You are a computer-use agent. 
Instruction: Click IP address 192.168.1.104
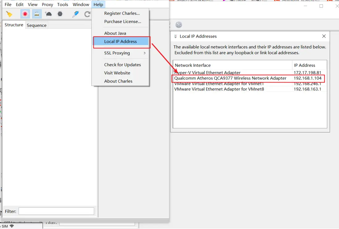pyautogui.click(x=308, y=78)
